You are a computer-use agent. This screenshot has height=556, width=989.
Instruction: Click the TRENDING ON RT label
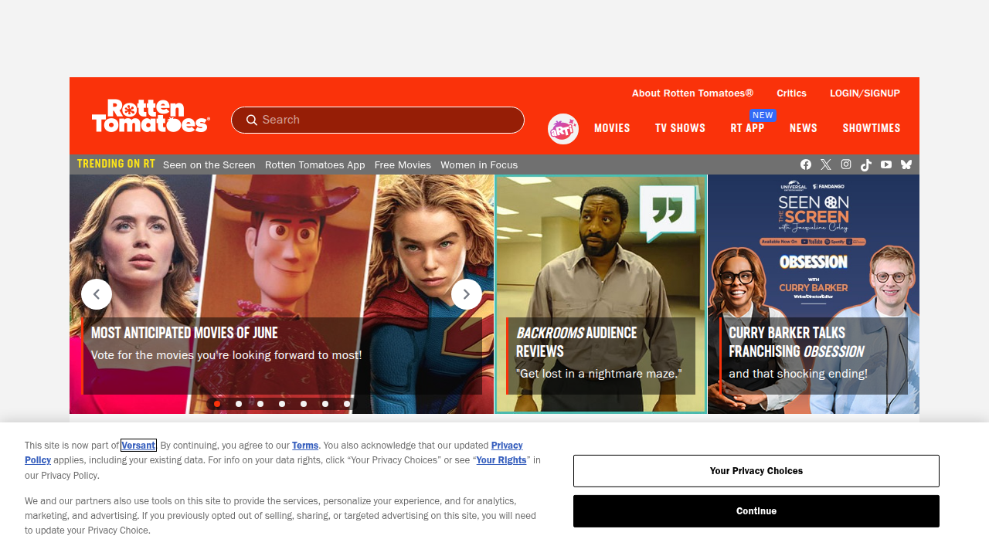click(x=116, y=164)
